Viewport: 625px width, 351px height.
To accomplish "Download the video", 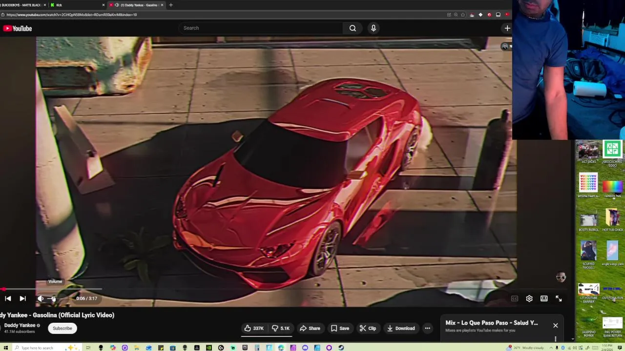I will (401, 328).
